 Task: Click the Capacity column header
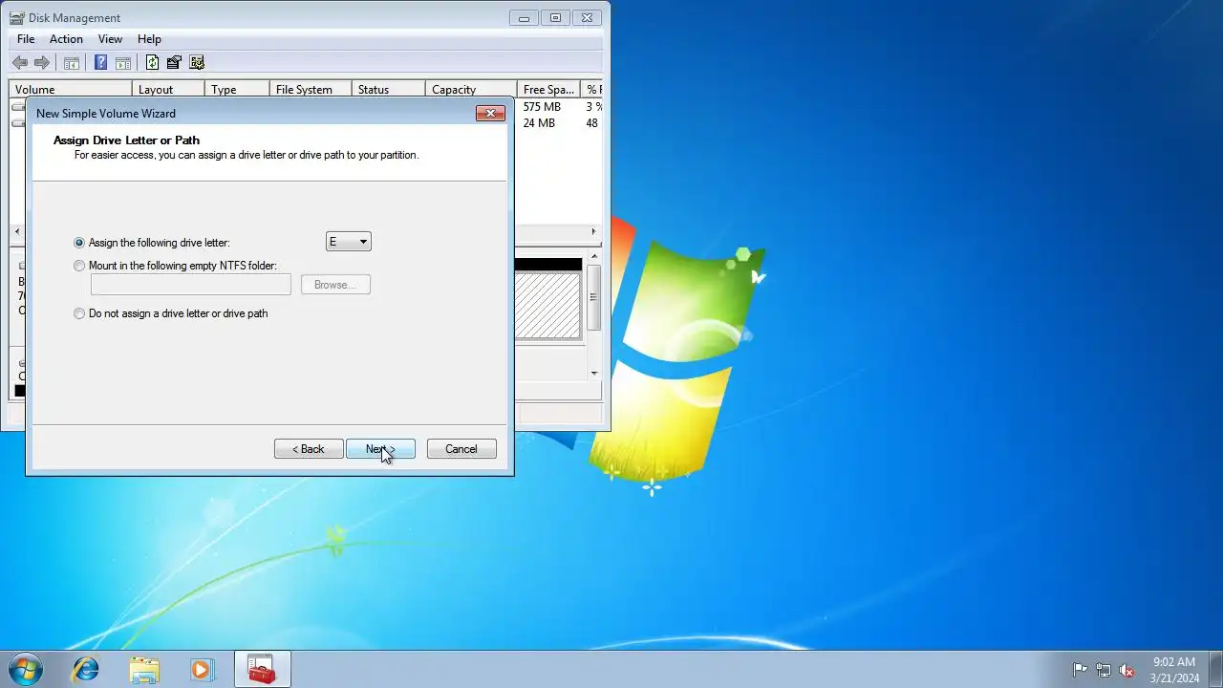point(471,90)
